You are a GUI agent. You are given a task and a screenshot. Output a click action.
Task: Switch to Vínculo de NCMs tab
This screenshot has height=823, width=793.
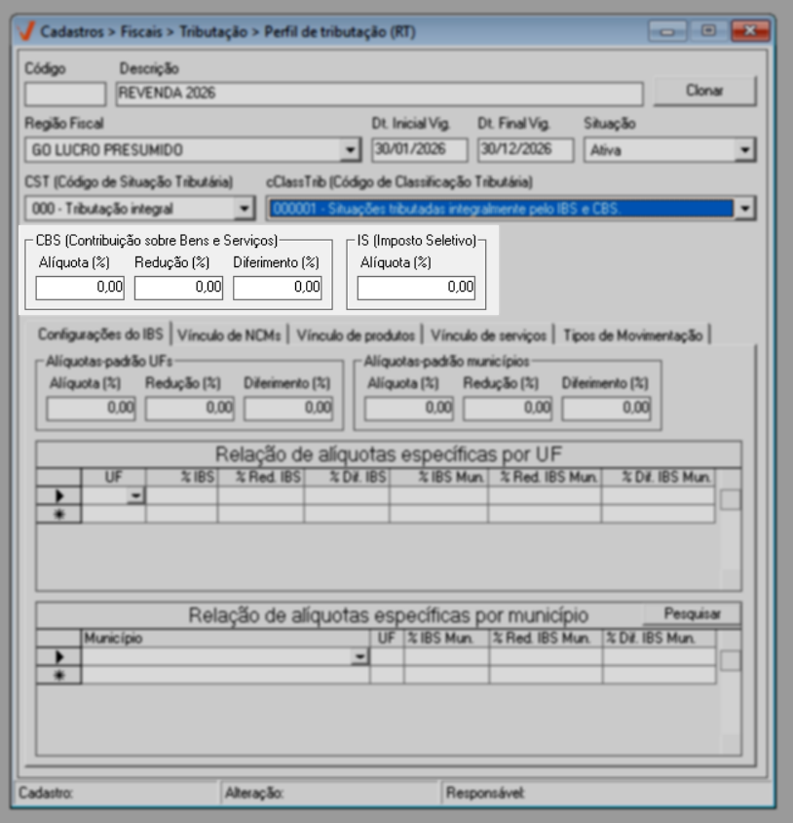pyautogui.click(x=229, y=334)
